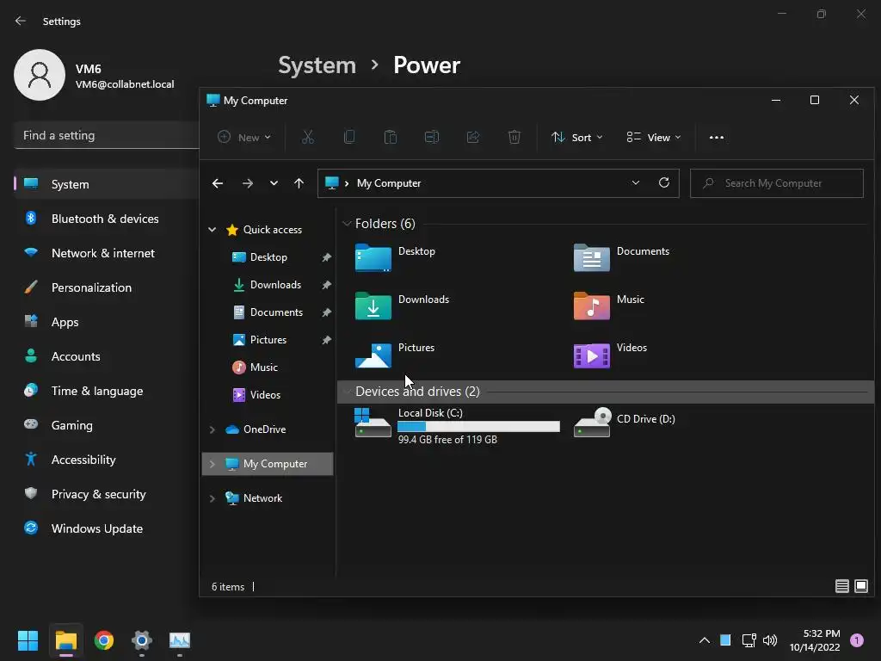Refresh the My Computer view
This screenshot has width=881, height=661.
point(664,182)
